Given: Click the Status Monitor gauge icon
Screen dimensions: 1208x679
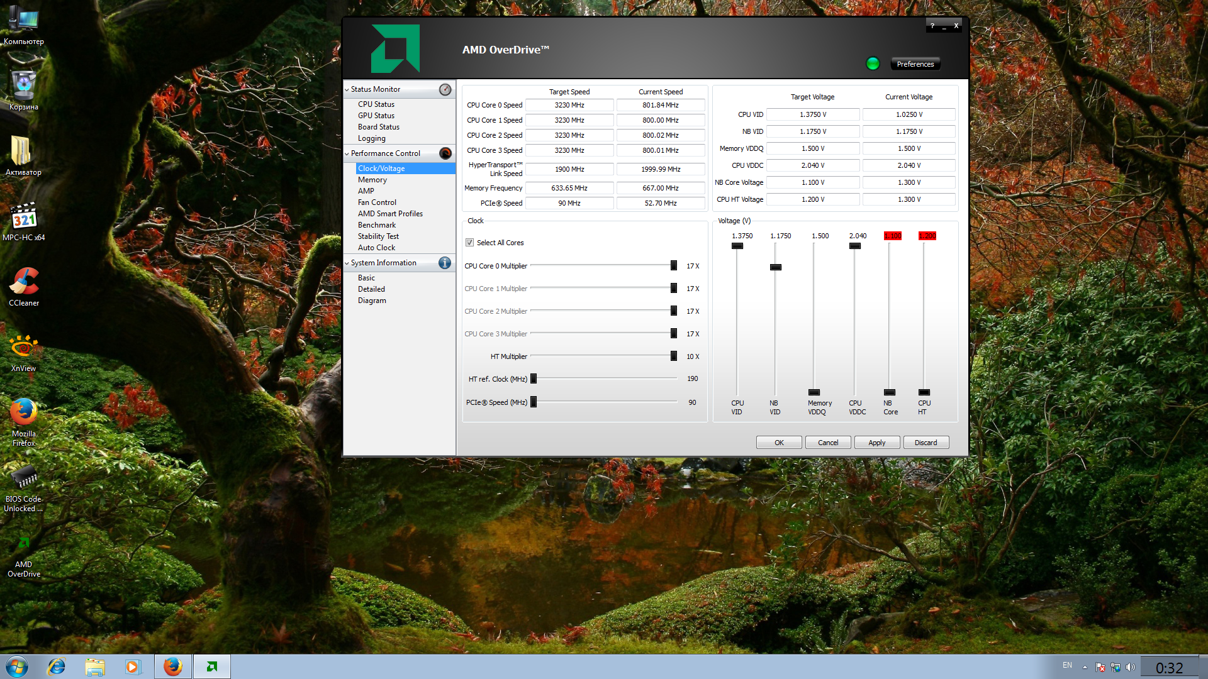Looking at the screenshot, I should (x=445, y=89).
